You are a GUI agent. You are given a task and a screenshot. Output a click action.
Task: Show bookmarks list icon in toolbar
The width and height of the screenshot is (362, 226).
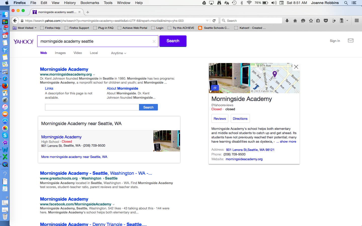click(x=318, y=21)
